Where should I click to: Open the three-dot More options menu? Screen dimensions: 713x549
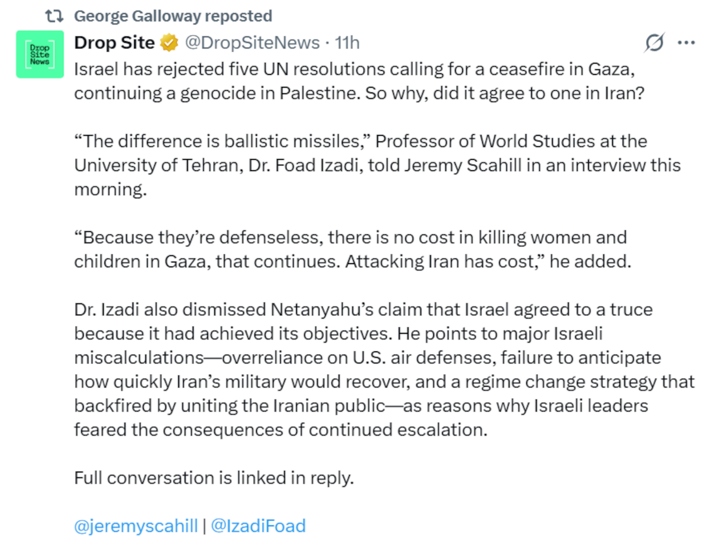point(686,42)
